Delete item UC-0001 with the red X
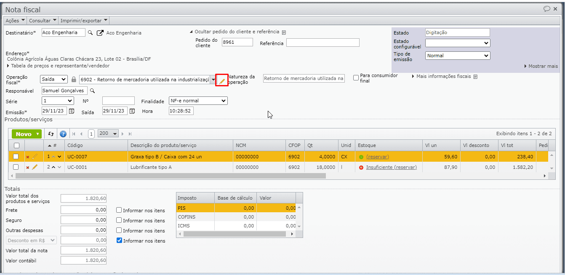565x275 pixels. click(x=28, y=167)
